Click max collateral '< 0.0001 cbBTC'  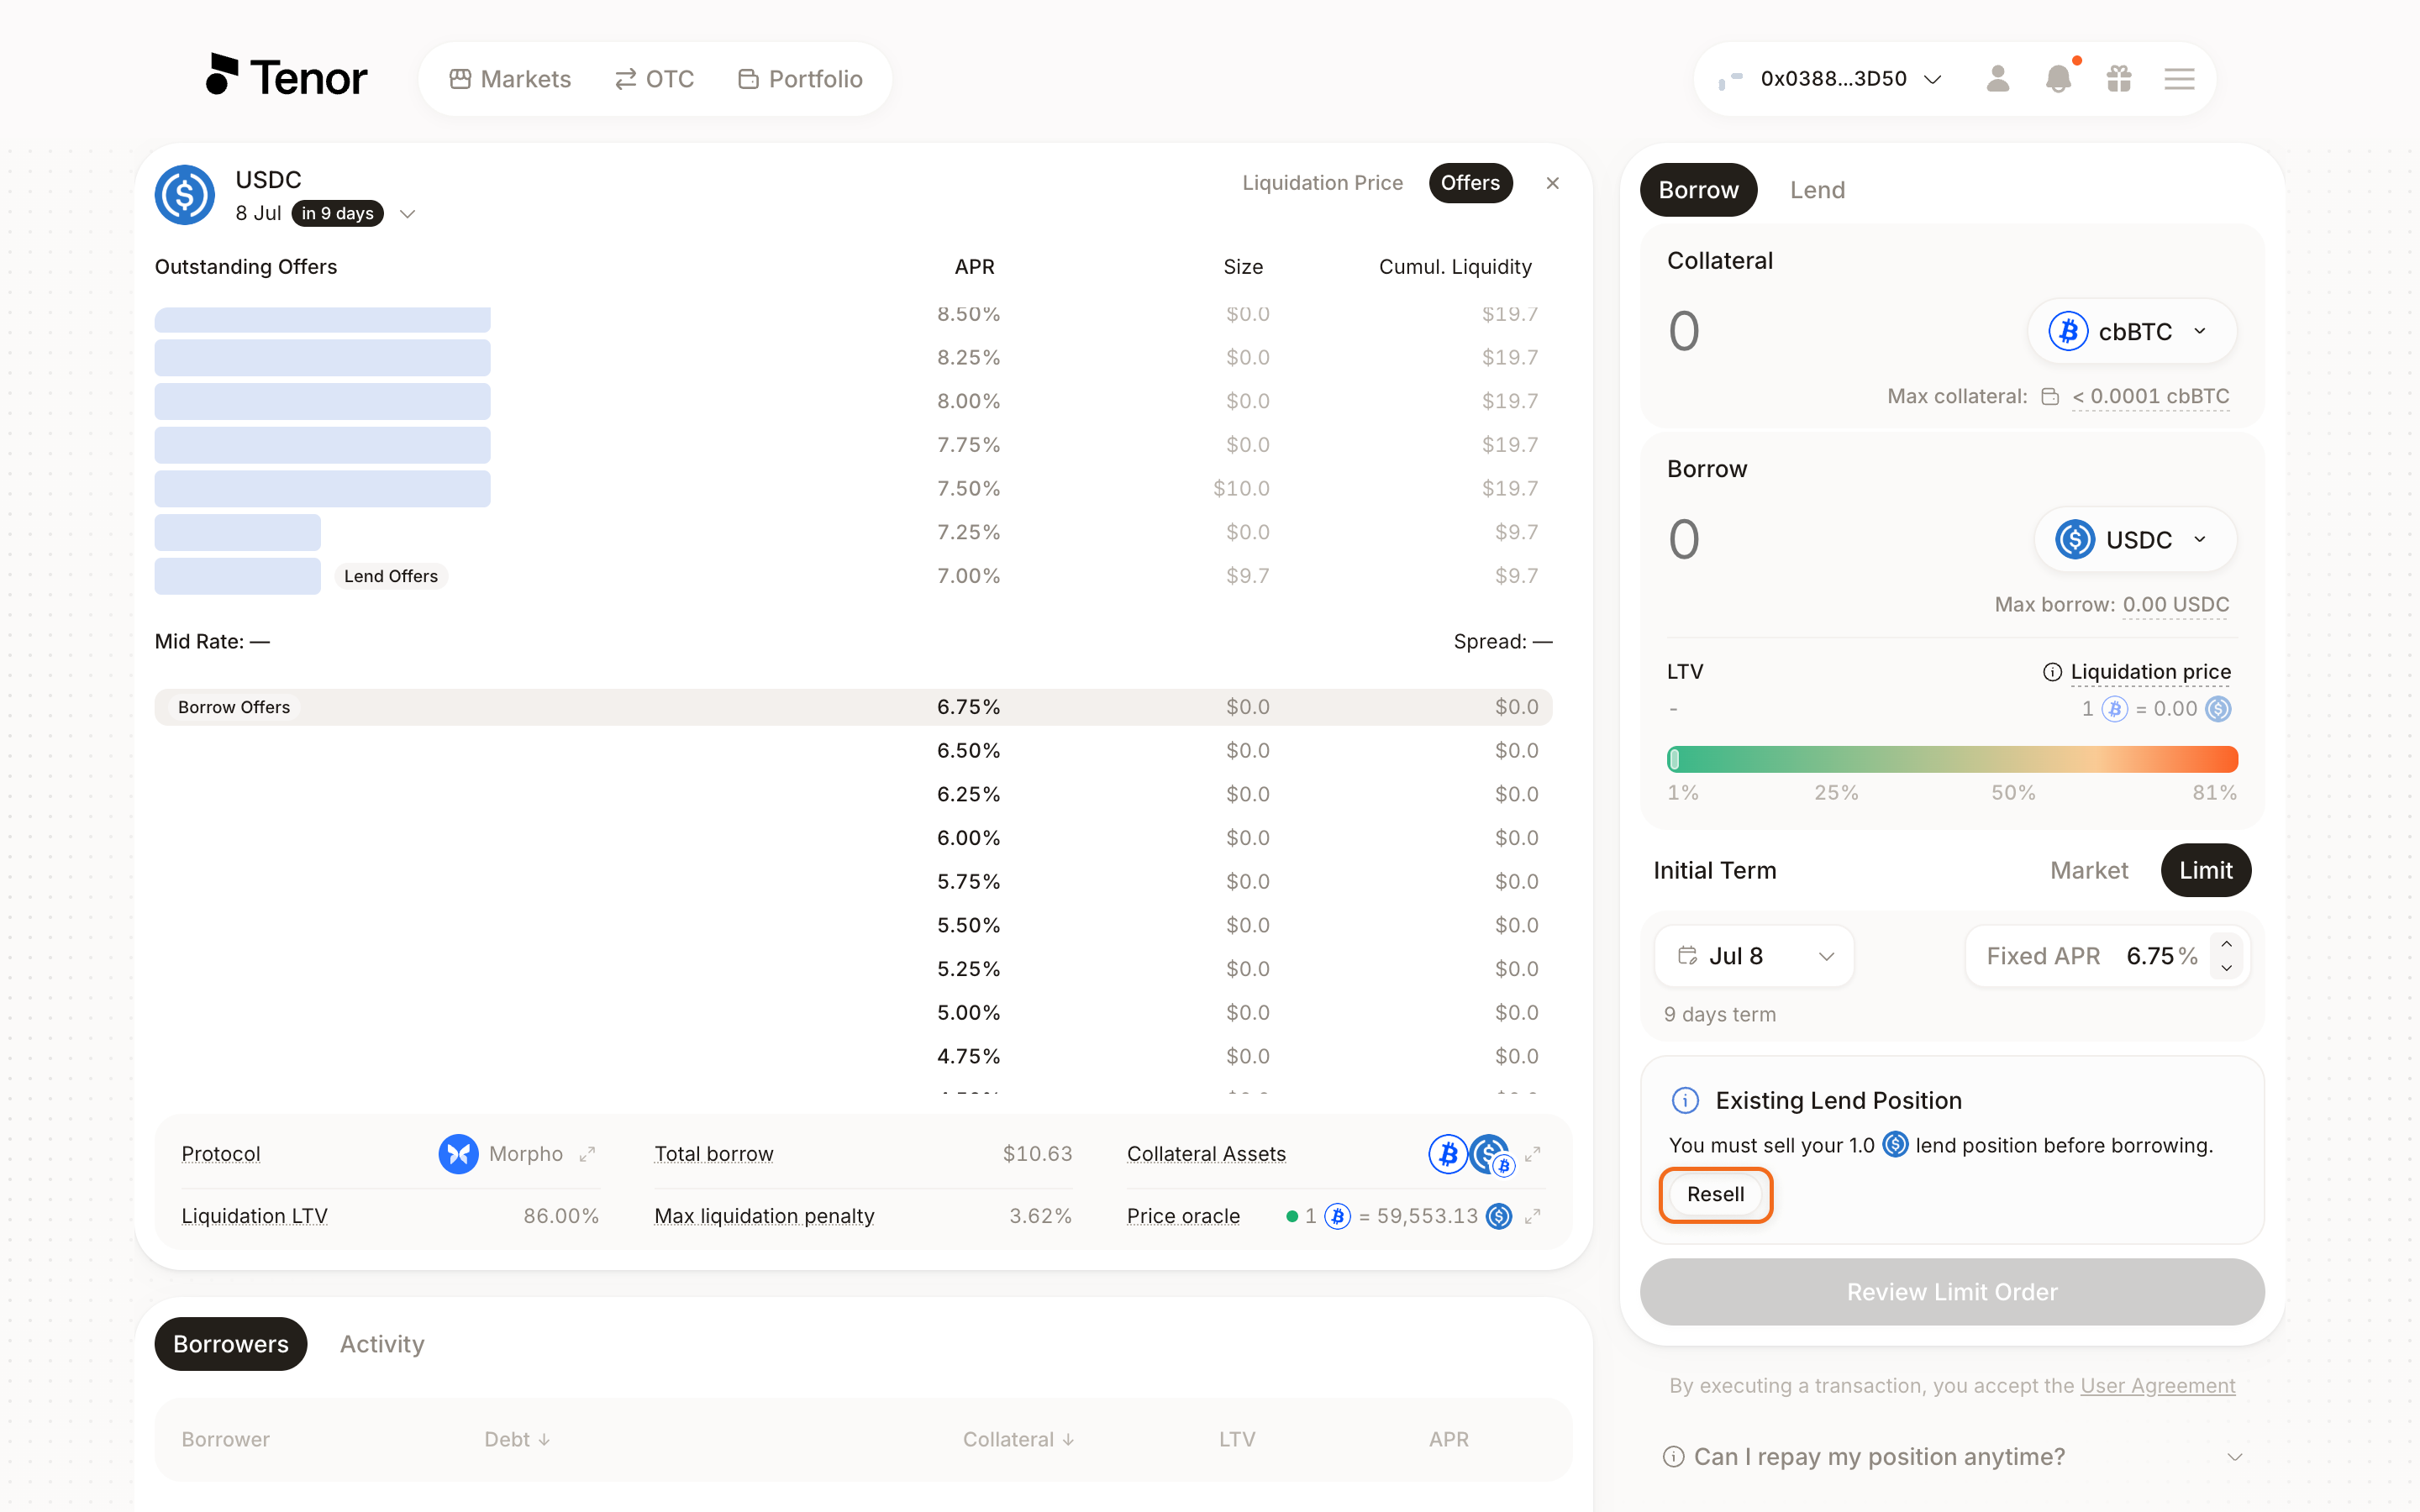click(2150, 397)
